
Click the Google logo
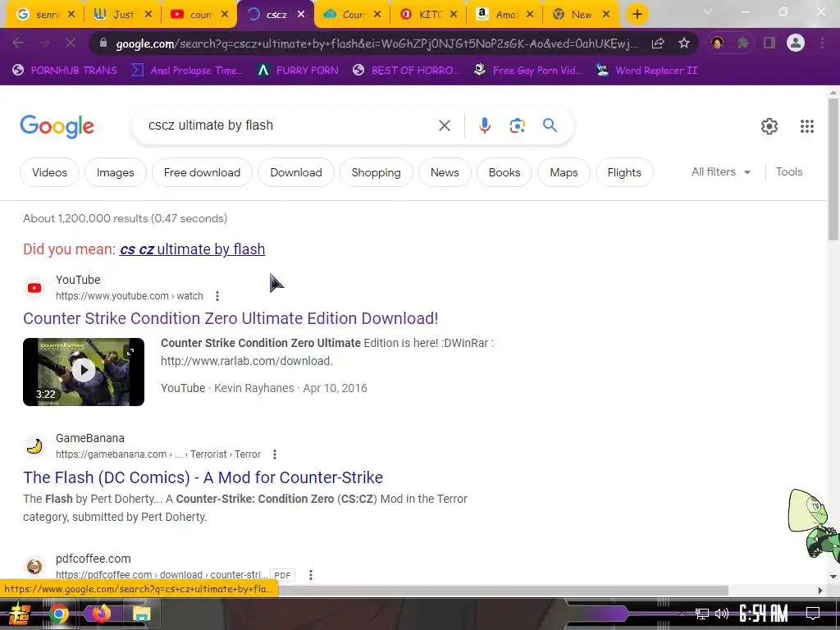(x=57, y=126)
